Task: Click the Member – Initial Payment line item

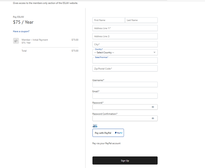Action: pyautogui.click(x=35, y=40)
